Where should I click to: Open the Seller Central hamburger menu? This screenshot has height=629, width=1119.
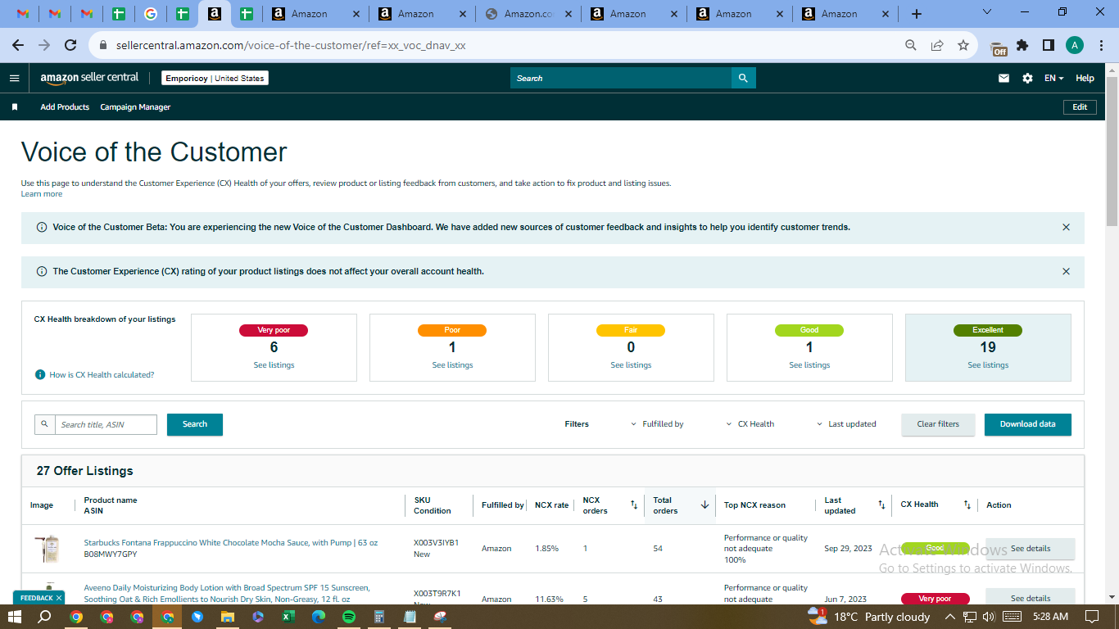14,78
